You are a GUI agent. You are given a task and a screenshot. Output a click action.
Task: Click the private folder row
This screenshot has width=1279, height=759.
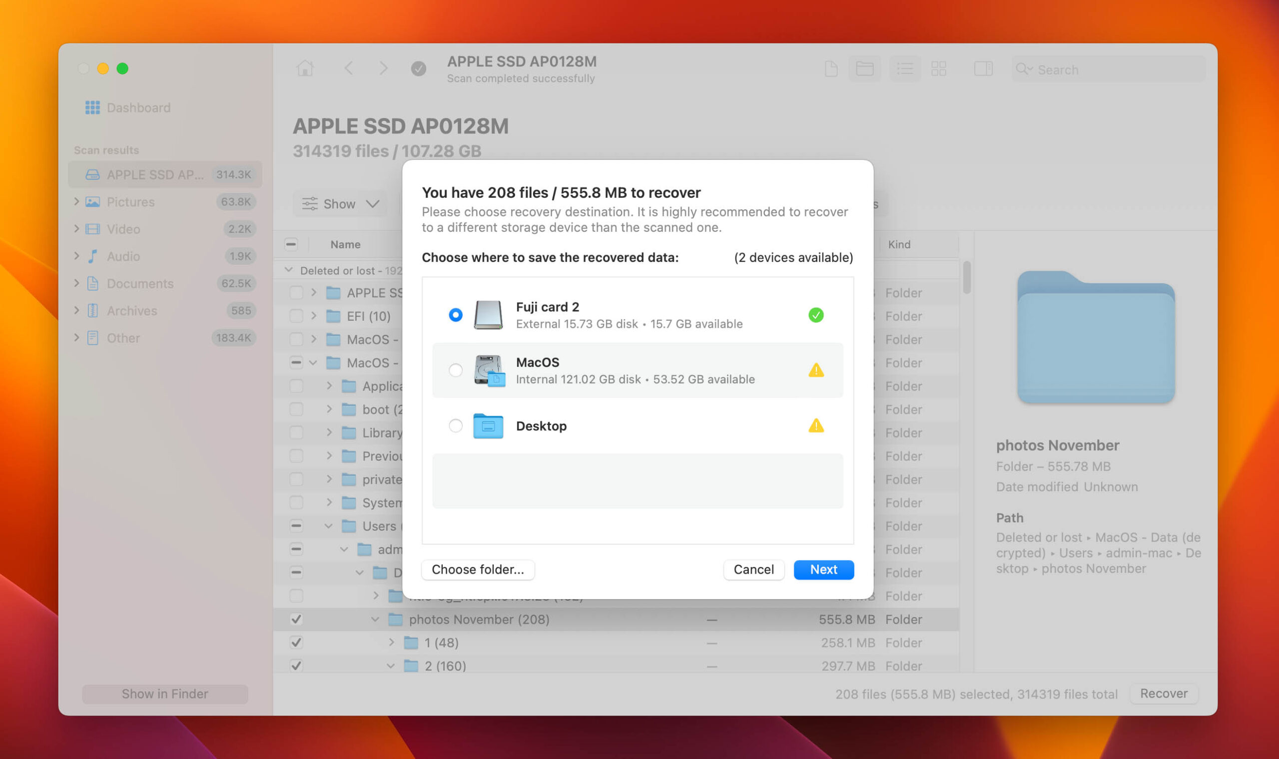[615, 479]
